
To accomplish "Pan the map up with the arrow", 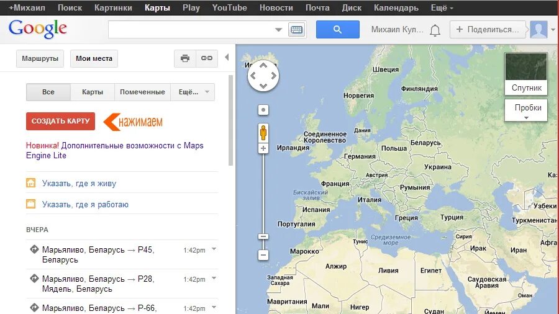I will tap(263, 66).
